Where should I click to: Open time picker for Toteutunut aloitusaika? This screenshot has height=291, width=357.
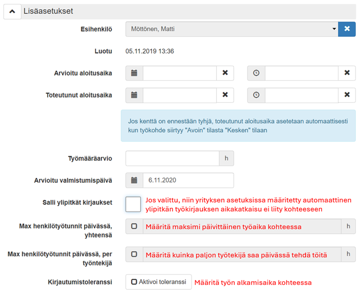256,95
